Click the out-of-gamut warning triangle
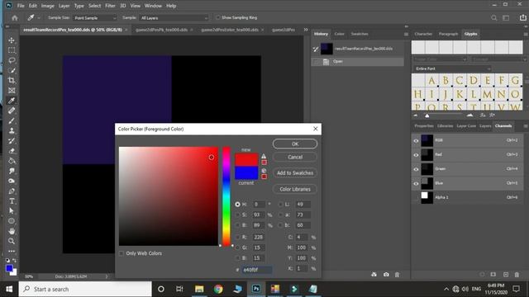Screen dimensions: 529x297 coord(264,156)
